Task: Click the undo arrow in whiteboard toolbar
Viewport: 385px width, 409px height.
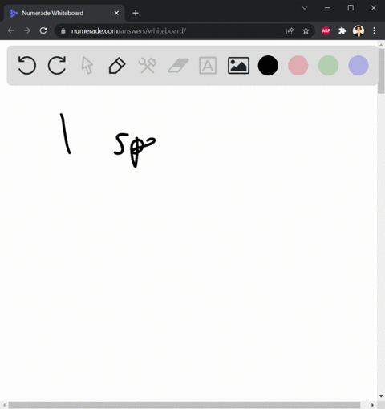Action: point(27,65)
